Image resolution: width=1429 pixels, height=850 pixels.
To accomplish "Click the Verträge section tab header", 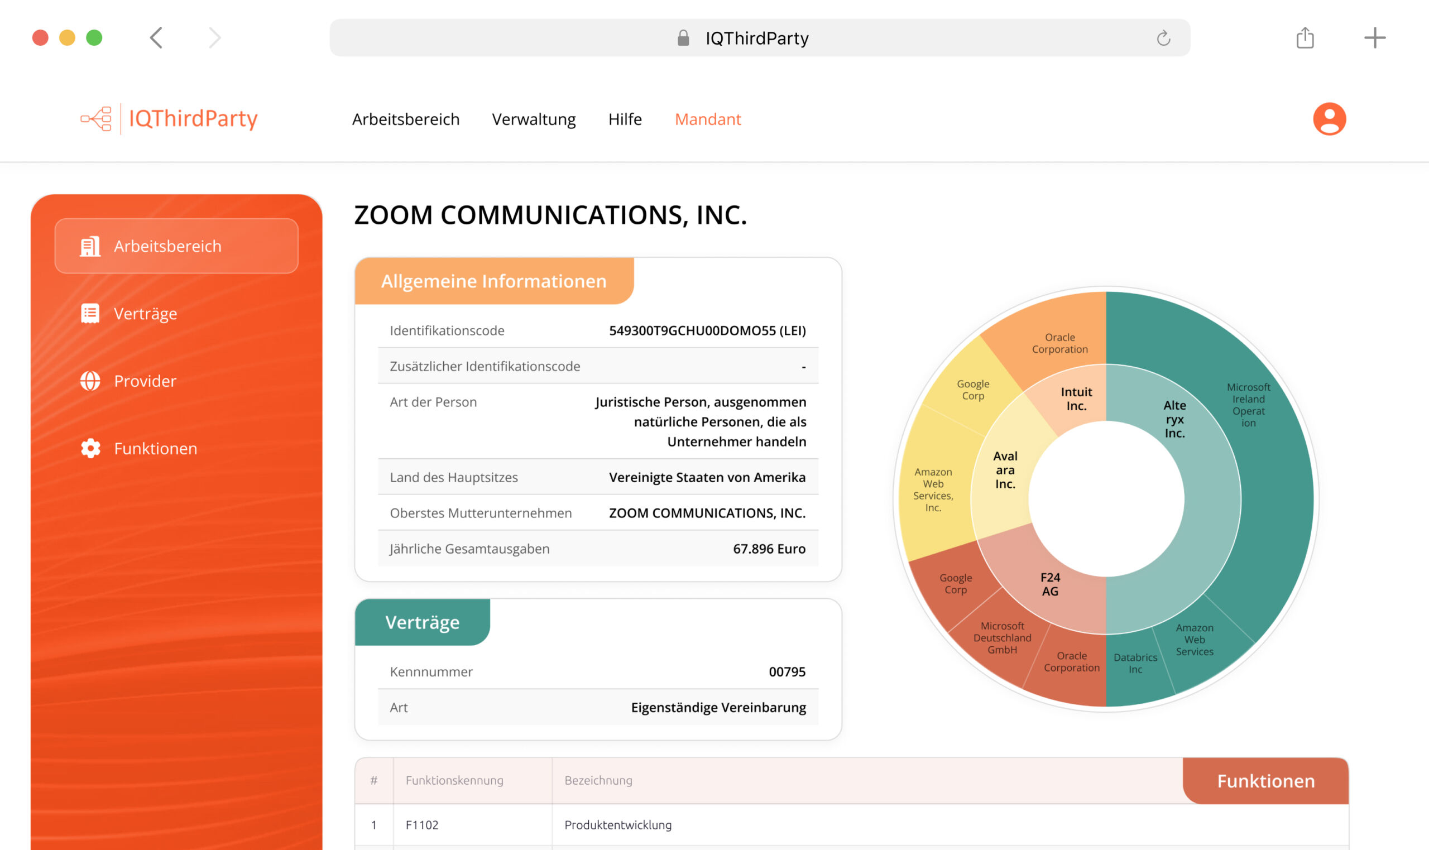I will (422, 622).
